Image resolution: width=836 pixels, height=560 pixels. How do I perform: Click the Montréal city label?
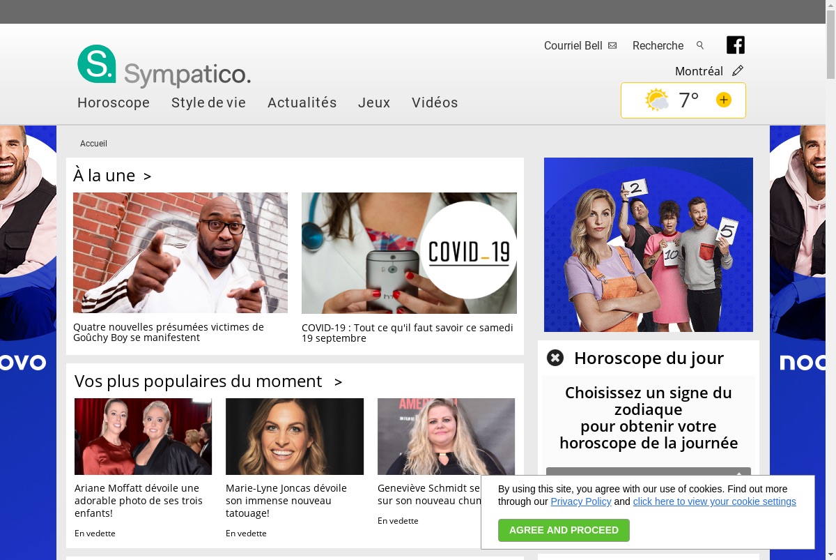pyautogui.click(x=699, y=71)
